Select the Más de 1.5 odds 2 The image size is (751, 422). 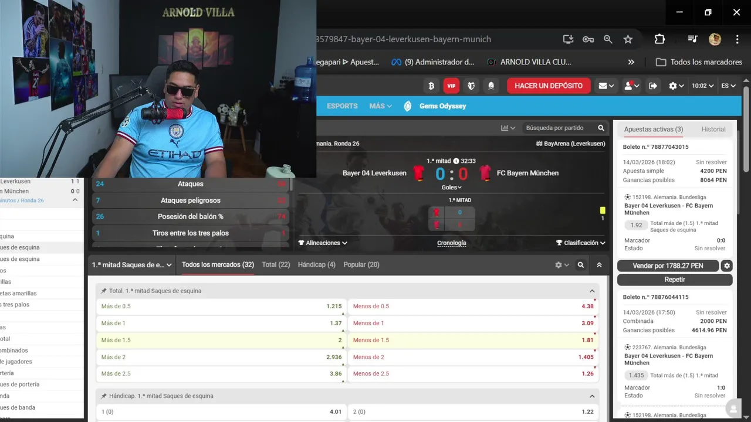pos(221,340)
